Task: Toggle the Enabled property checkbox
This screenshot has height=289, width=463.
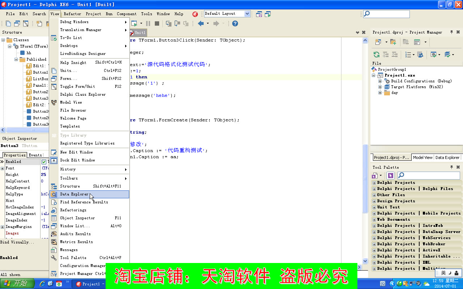Action: click(x=44, y=162)
